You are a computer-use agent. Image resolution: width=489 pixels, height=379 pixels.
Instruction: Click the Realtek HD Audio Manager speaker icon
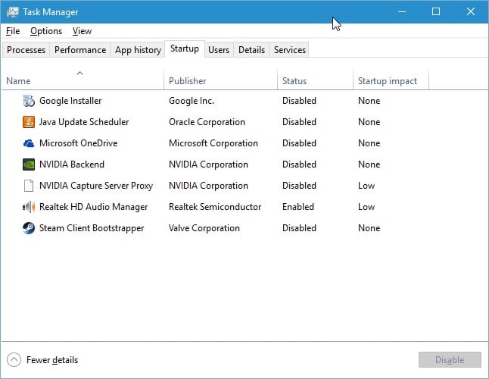click(x=29, y=207)
